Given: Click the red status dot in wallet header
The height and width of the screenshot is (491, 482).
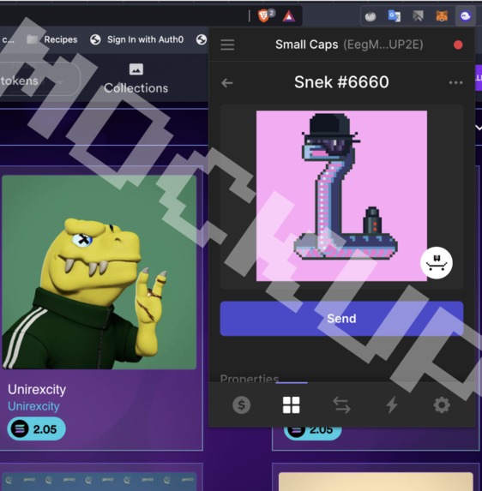Looking at the screenshot, I should click(x=458, y=45).
